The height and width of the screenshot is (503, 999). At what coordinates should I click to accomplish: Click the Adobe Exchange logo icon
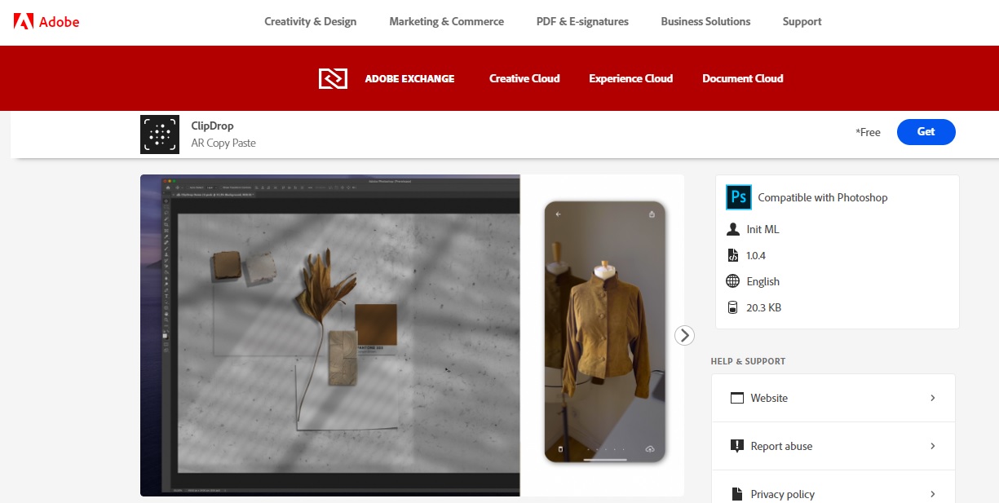point(333,78)
